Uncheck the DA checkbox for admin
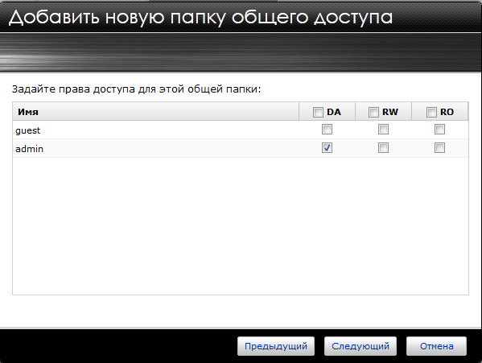The height and width of the screenshot is (363, 482). [x=327, y=148]
